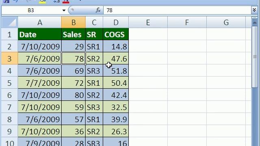Image resolution: width=260 pixels, height=146 pixels.
Task: Click SR1 cell in row 5
Action: point(94,83)
